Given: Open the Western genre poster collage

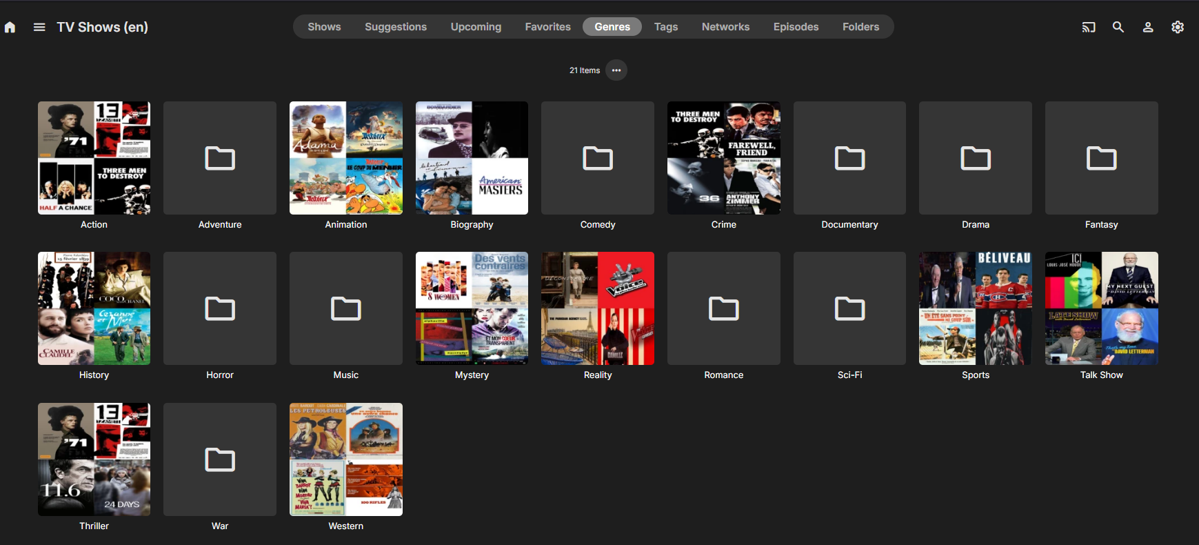Looking at the screenshot, I should 346,459.
